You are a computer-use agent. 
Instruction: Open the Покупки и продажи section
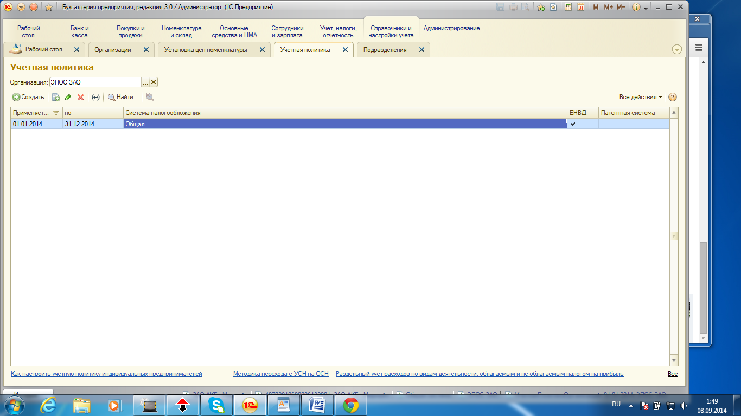131,31
